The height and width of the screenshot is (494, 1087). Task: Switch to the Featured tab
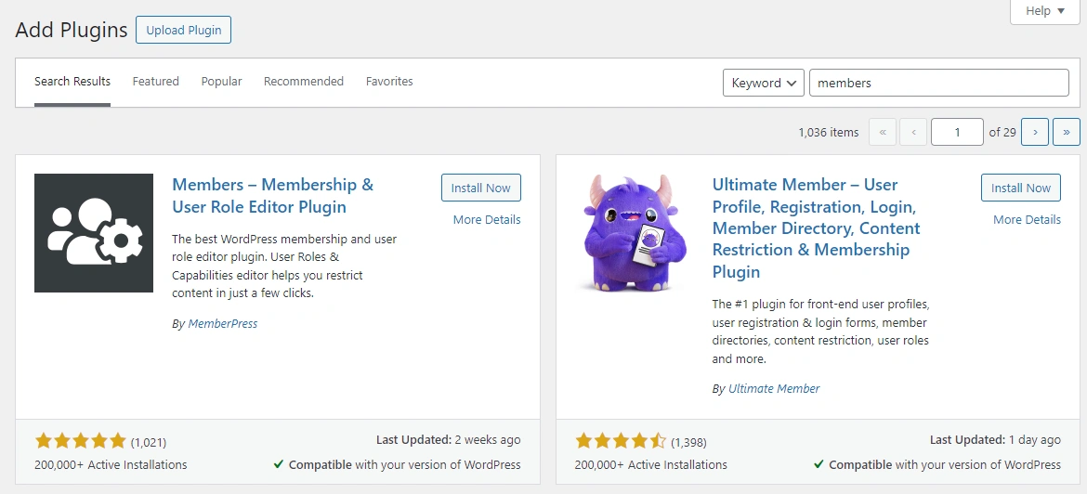155,82
